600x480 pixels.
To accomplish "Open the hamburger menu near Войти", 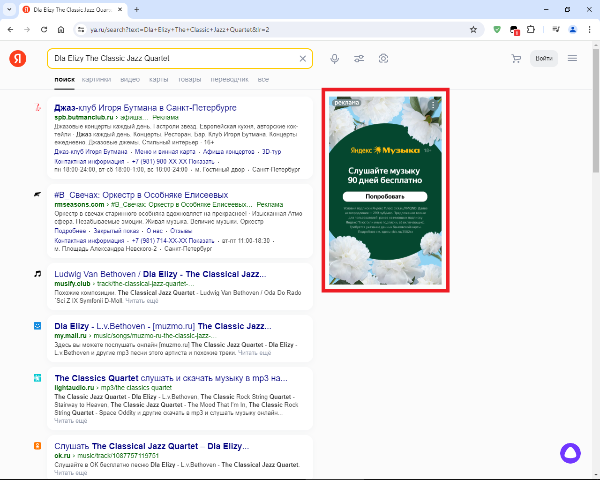I will pyautogui.click(x=572, y=58).
